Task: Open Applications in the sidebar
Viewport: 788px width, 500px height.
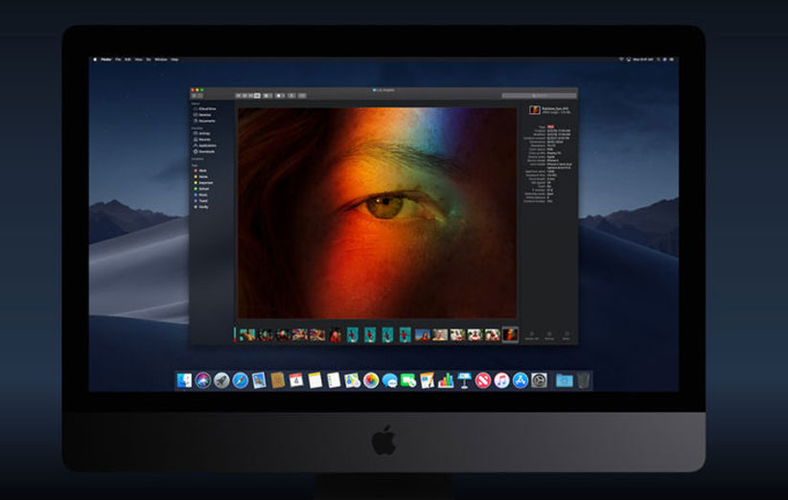Action: tap(205, 146)
